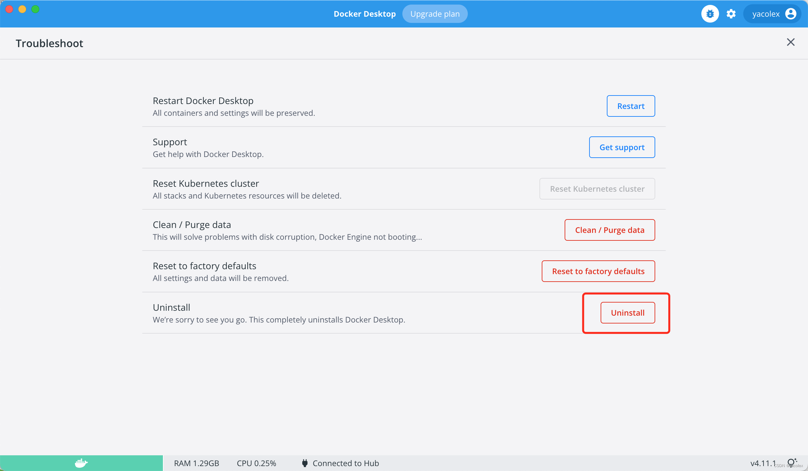Image resolution: width=808 pixels, height=471 pixels.
Task: Click the RAM 1.29GB status entry
Action: point(197,463)
